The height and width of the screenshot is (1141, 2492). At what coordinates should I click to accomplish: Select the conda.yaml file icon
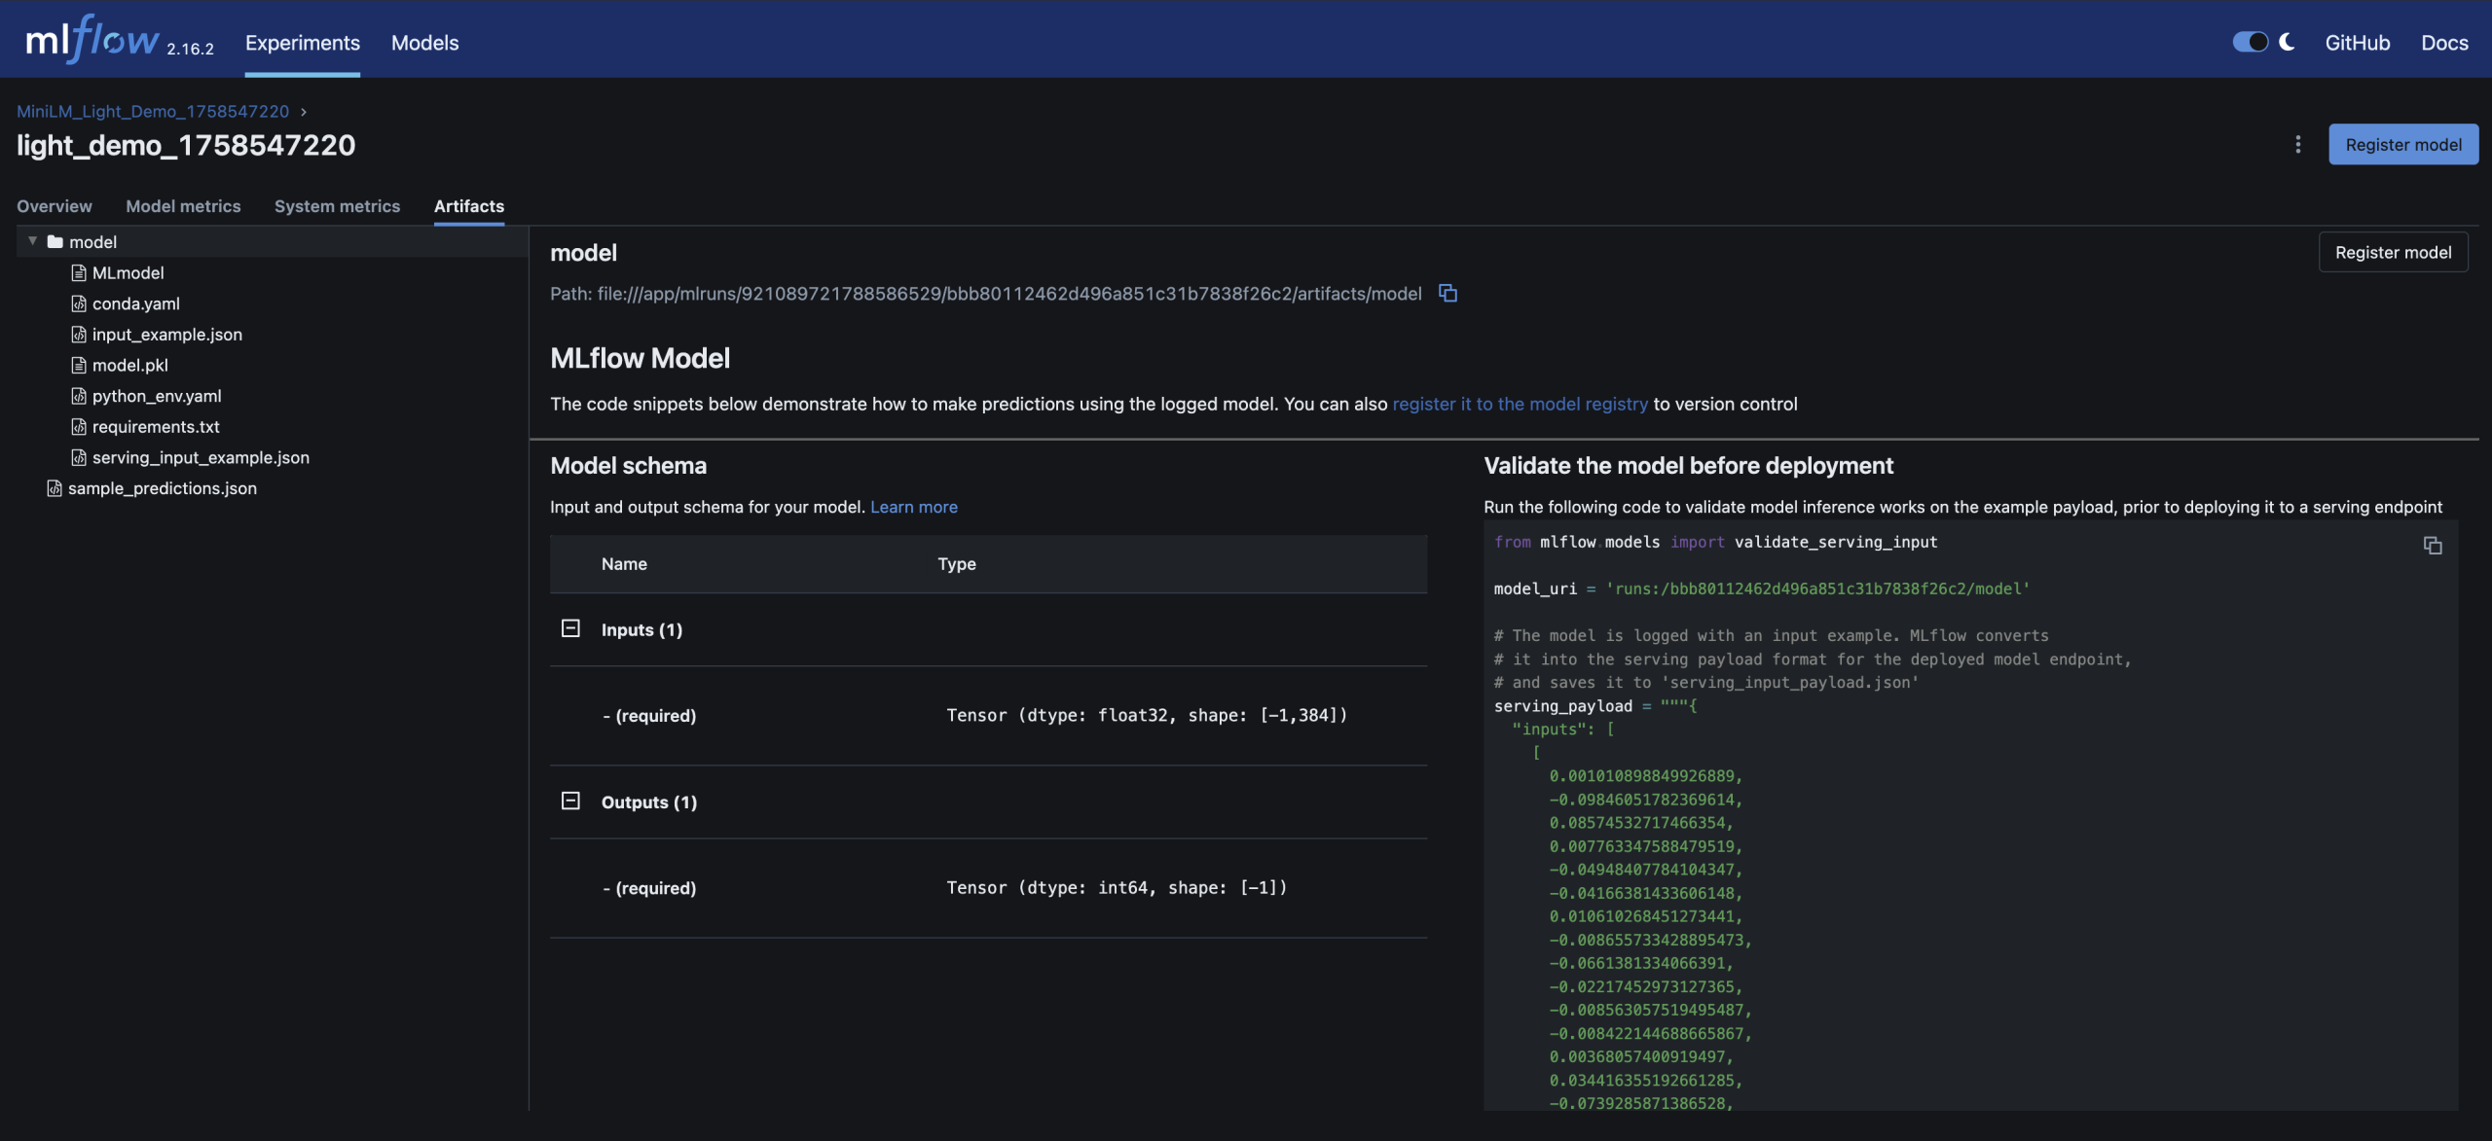pyautogui.click(x=79, y=304)
